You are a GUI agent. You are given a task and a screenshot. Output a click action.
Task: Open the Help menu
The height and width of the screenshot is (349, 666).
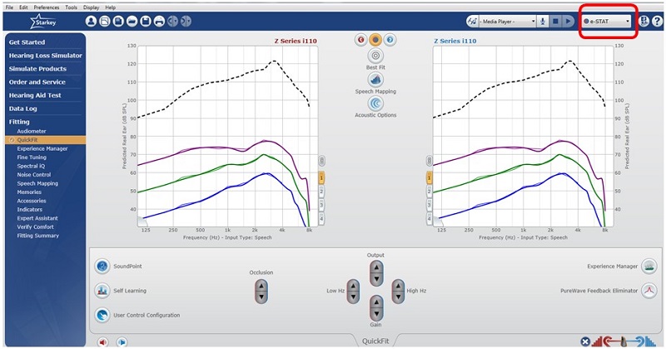point(111,7)
